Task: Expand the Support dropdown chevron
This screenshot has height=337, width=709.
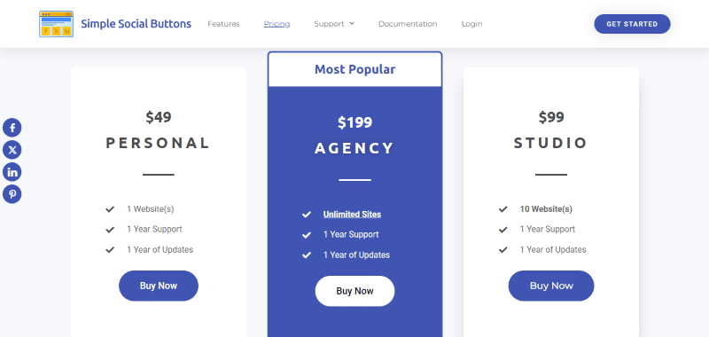Action: (352, 24)
